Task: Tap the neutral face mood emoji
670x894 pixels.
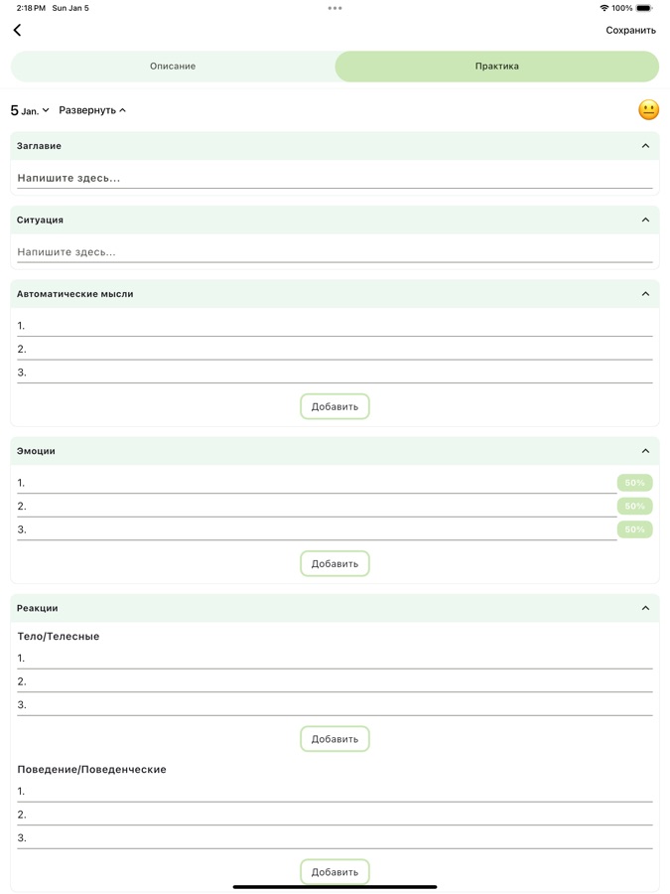Action: (648, 110)
